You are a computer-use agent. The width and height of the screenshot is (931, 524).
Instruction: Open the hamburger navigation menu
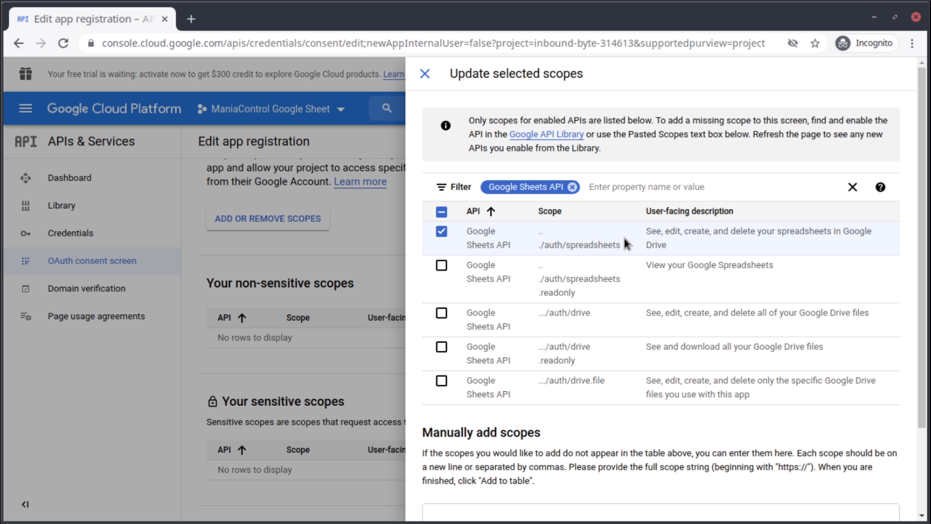25,108
